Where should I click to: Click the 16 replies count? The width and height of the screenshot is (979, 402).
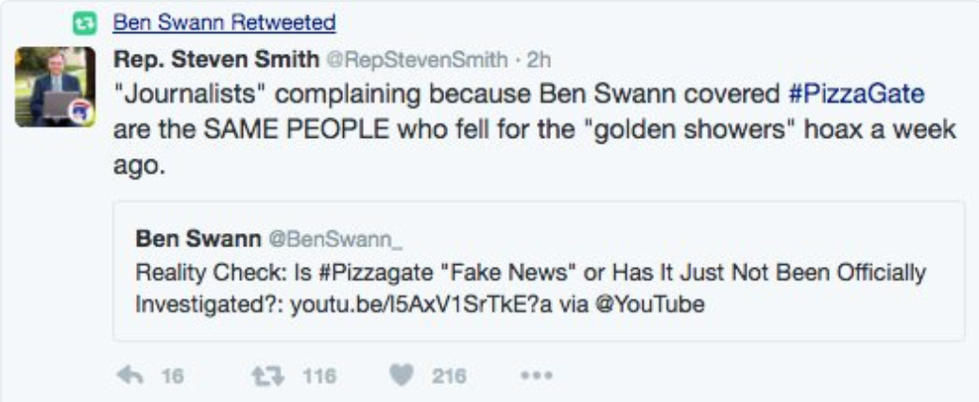pos(172,376)
